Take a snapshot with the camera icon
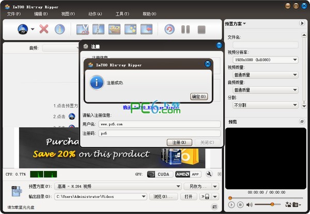The height and width of the screenshot is (214, 310). pos(296,205)
